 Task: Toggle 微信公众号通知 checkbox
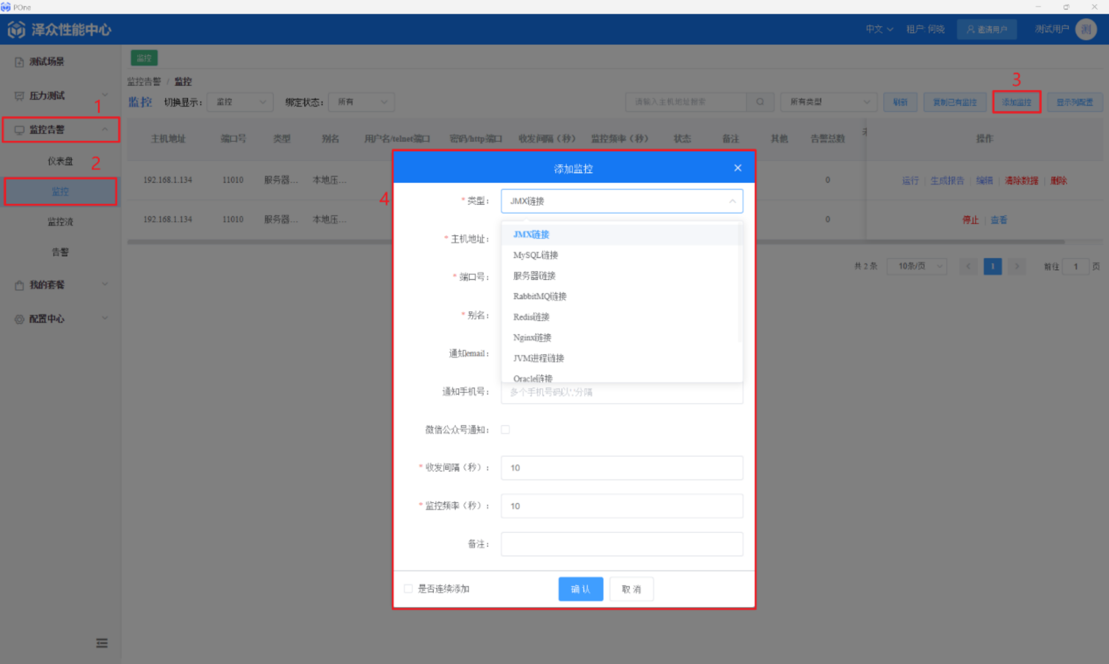[x=506, y=430]
